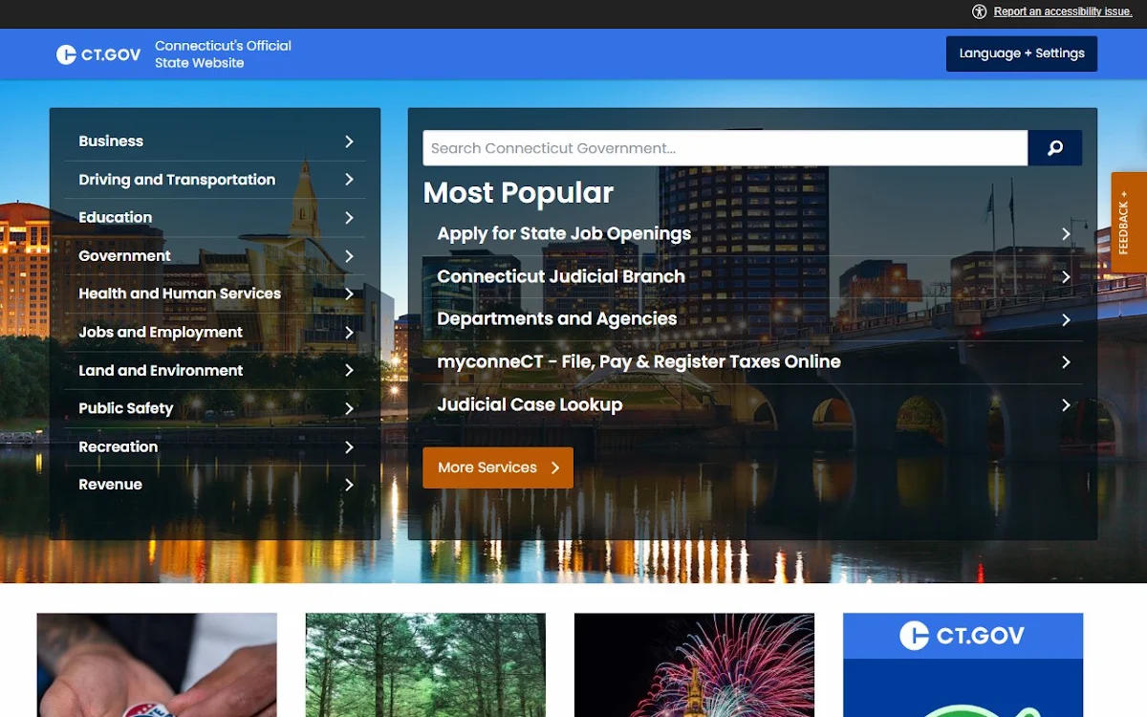1147x717 pixels.
Task: Select the Government menu item
Action: pos(215,256)
